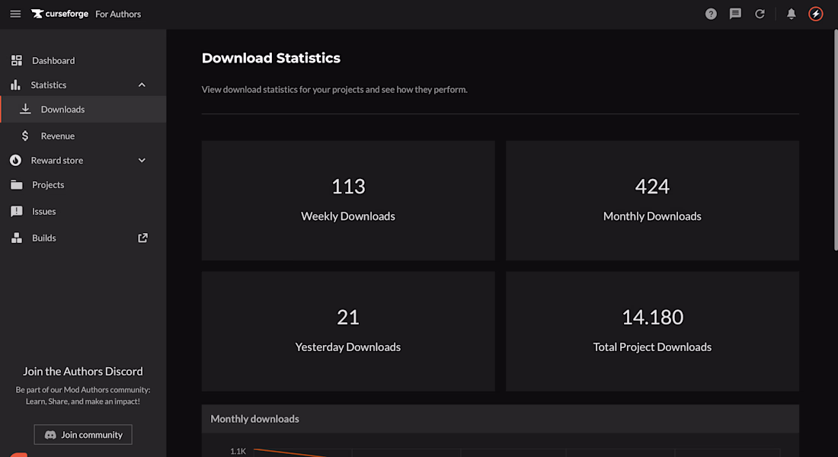This screenshot has height=457, width=838.
Task: Click the CurseForge logo
Action: tap(60, 14)
